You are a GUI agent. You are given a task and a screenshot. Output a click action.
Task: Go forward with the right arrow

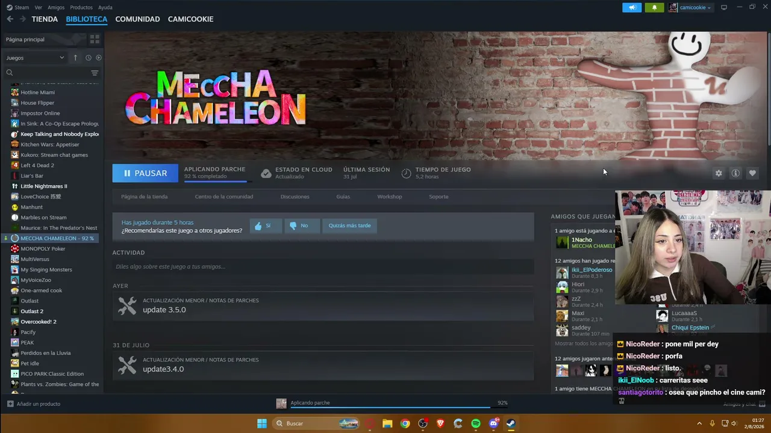pos(22,19)
